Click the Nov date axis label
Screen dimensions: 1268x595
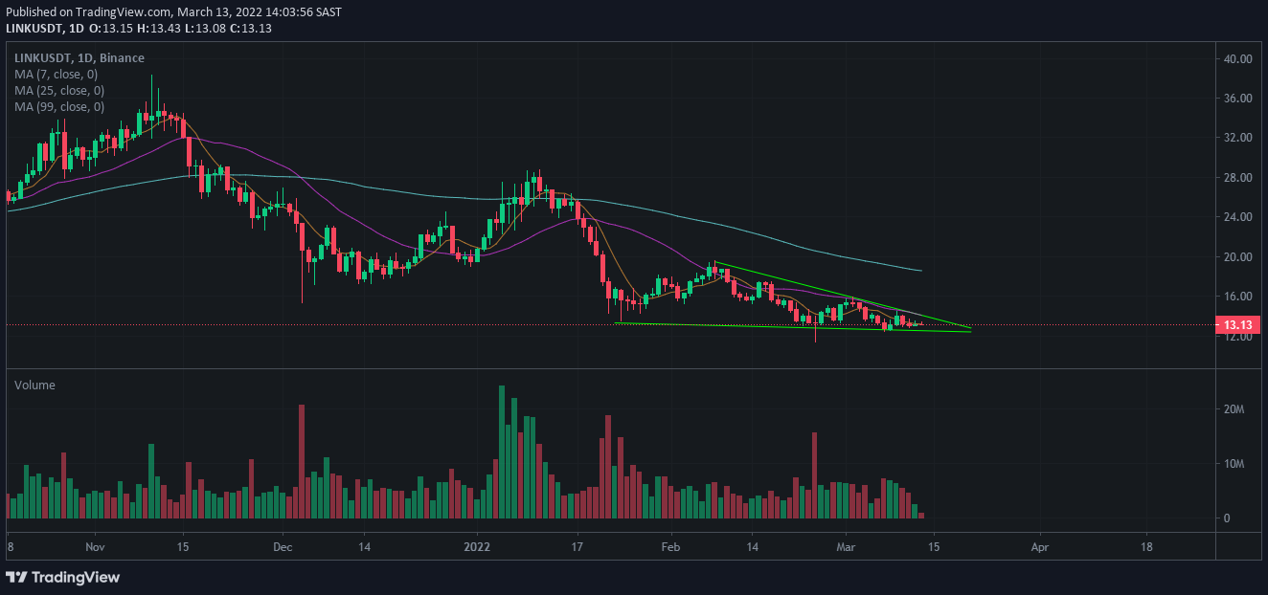coord(94,547)
